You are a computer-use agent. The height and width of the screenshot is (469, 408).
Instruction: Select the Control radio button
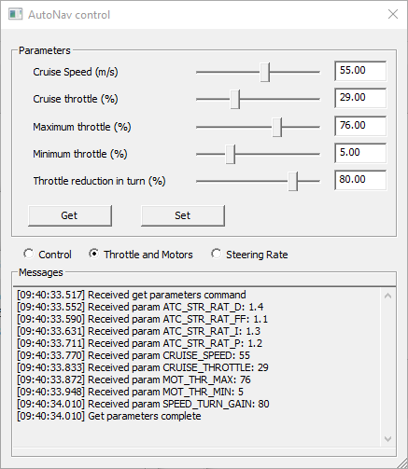pos(29,254)
